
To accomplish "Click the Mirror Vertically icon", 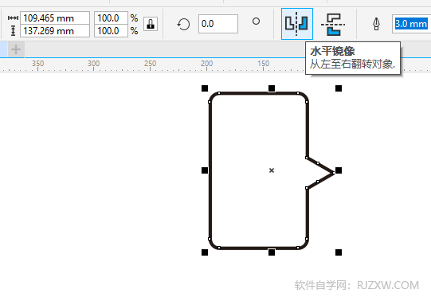I will pos(333,24).
